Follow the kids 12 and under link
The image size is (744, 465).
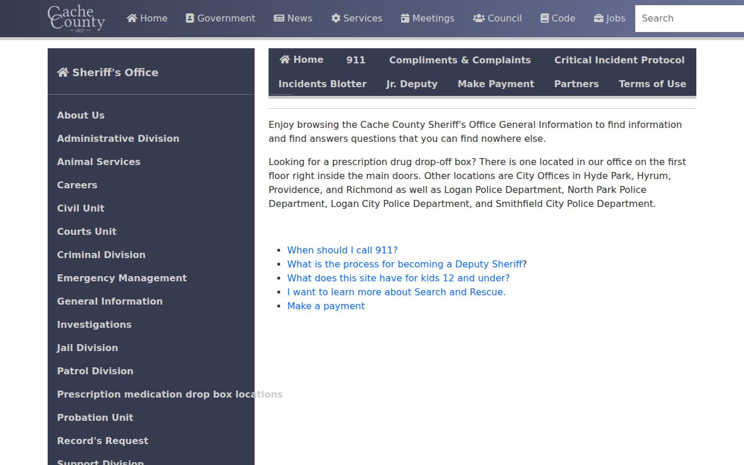398,278
